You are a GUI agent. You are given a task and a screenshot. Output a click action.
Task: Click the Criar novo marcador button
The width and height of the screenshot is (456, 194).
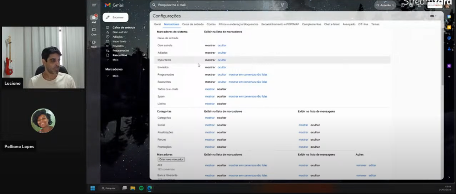click(171, 159)
